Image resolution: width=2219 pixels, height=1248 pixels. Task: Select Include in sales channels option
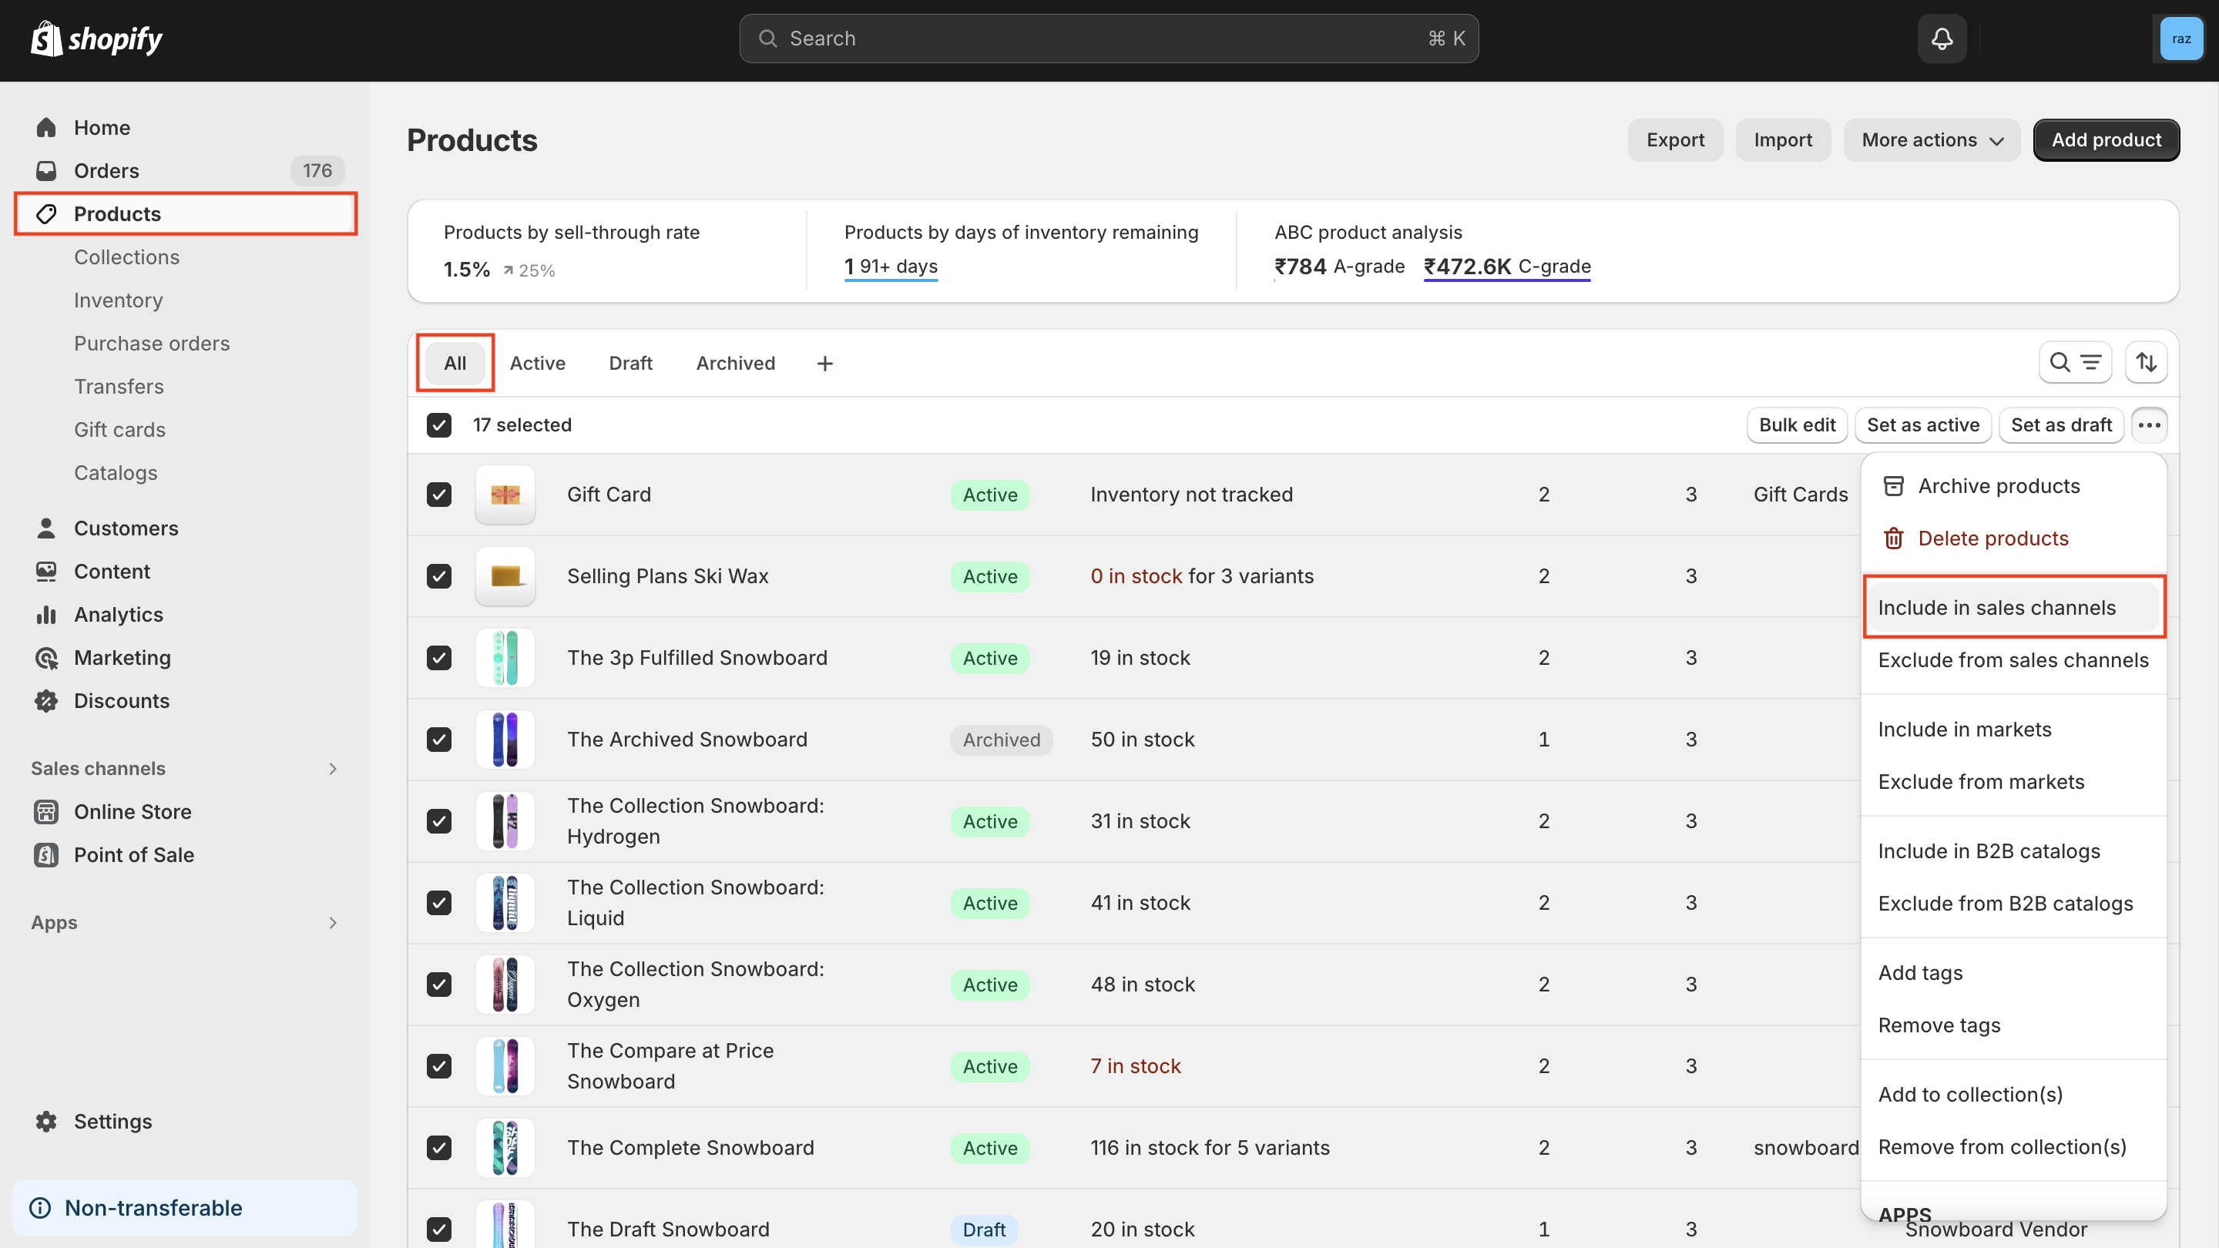click(1996, 606)
